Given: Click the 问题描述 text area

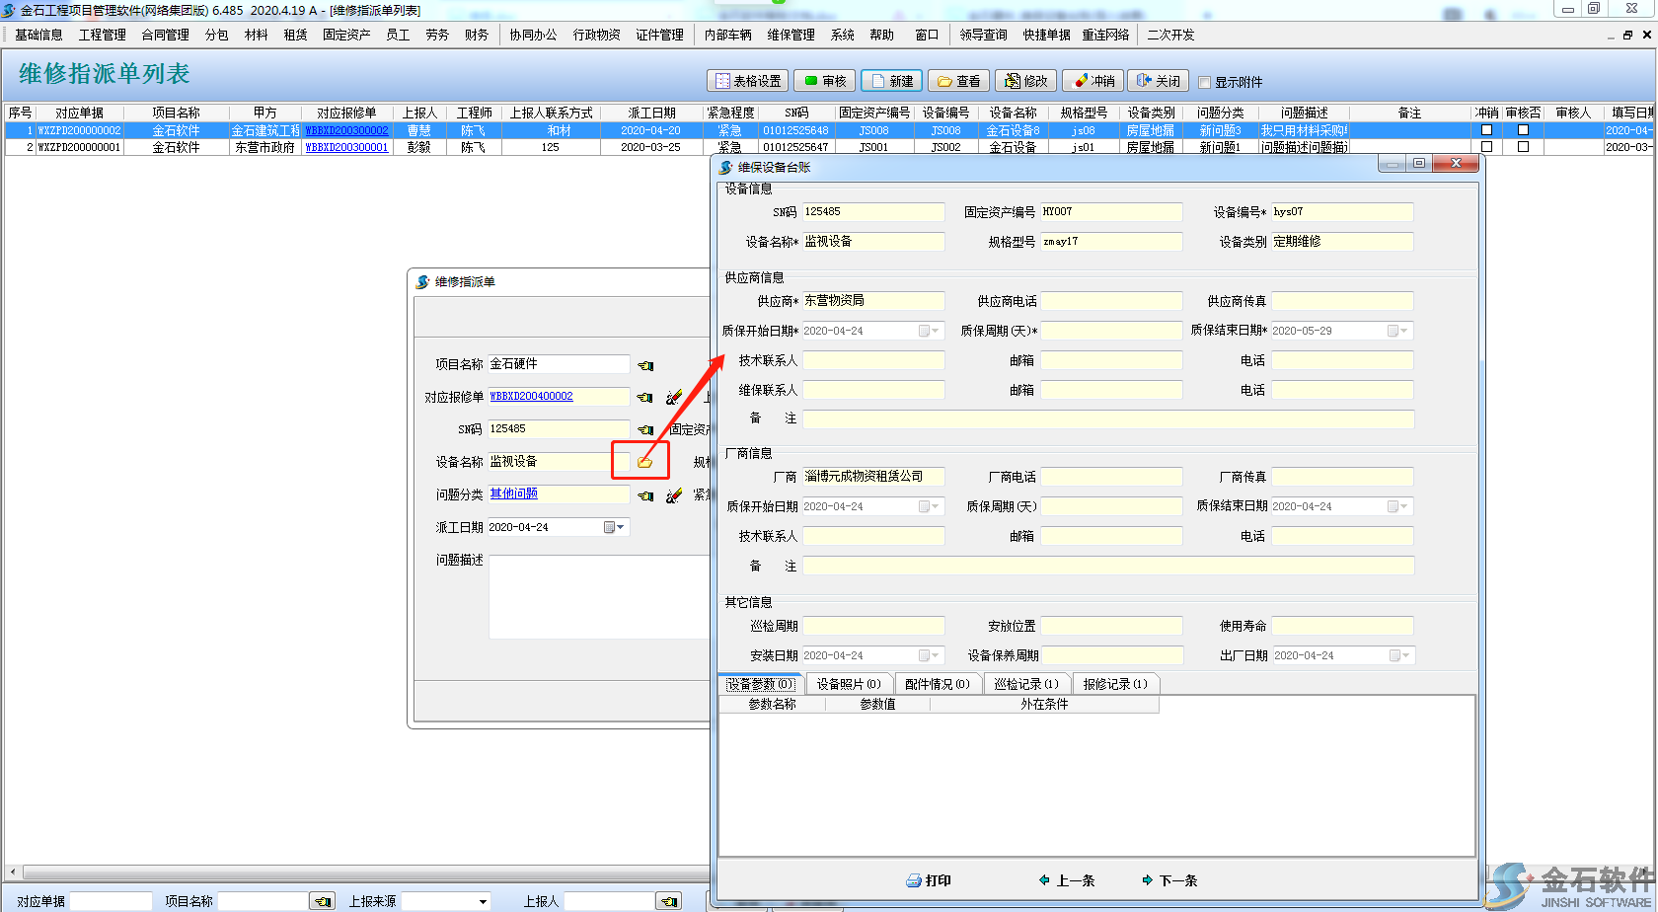Looking at the screenshot, I should click(x=599, y=597).
